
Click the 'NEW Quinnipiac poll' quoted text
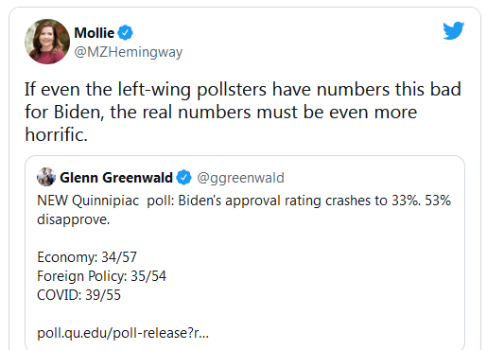click(x=244, y=210)
